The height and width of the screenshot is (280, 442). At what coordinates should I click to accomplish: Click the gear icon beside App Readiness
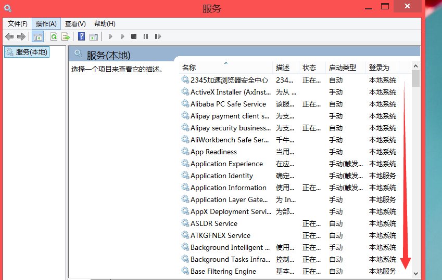click(x=185, y=151)
